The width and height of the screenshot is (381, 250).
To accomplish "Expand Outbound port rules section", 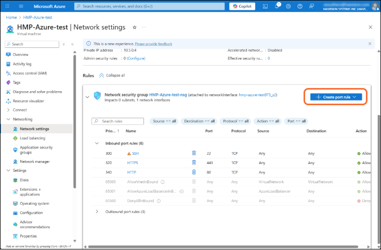I will (96, 211).
